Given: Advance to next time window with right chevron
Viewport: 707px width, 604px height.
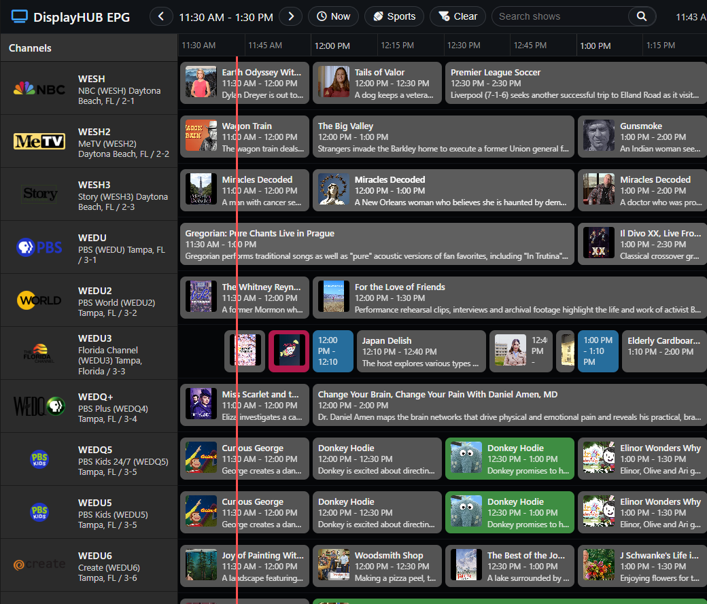Looking at the screenshot, I should tap(291, 16).
